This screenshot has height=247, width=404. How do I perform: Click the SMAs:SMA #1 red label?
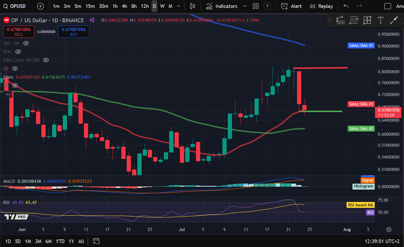coord(361,104)
